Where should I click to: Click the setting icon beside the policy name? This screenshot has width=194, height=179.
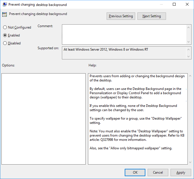5,14
